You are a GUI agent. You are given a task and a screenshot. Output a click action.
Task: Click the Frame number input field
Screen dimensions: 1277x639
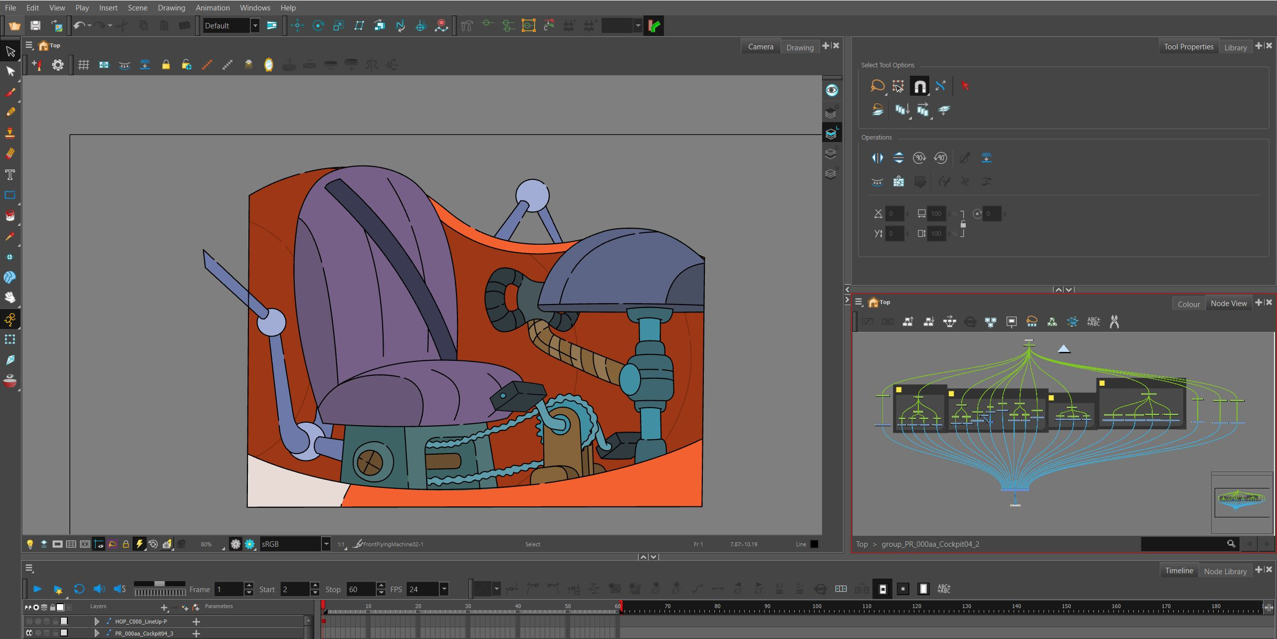click(229, 589)
